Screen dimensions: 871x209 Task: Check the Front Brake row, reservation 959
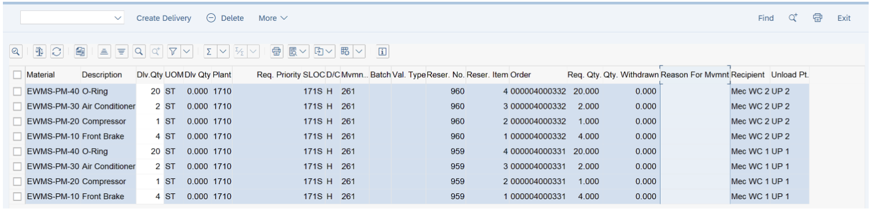(17, 196)
